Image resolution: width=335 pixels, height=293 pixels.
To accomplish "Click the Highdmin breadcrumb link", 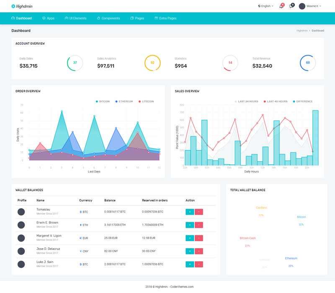I will [302, 31].
